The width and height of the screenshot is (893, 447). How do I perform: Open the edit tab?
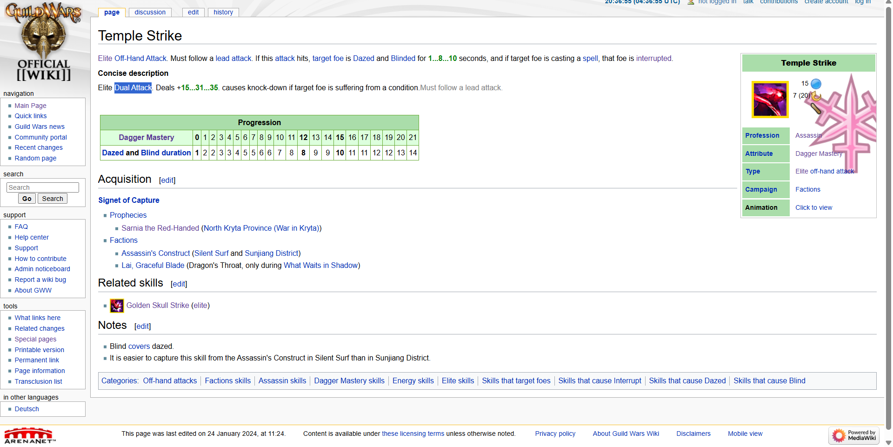(193, 13)
